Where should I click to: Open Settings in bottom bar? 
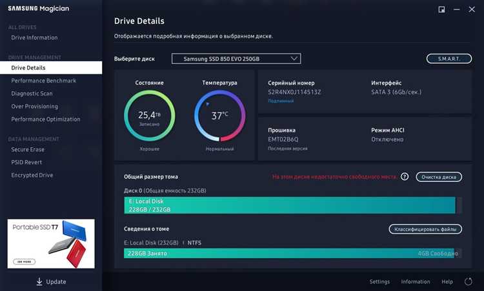click(379, 281)
